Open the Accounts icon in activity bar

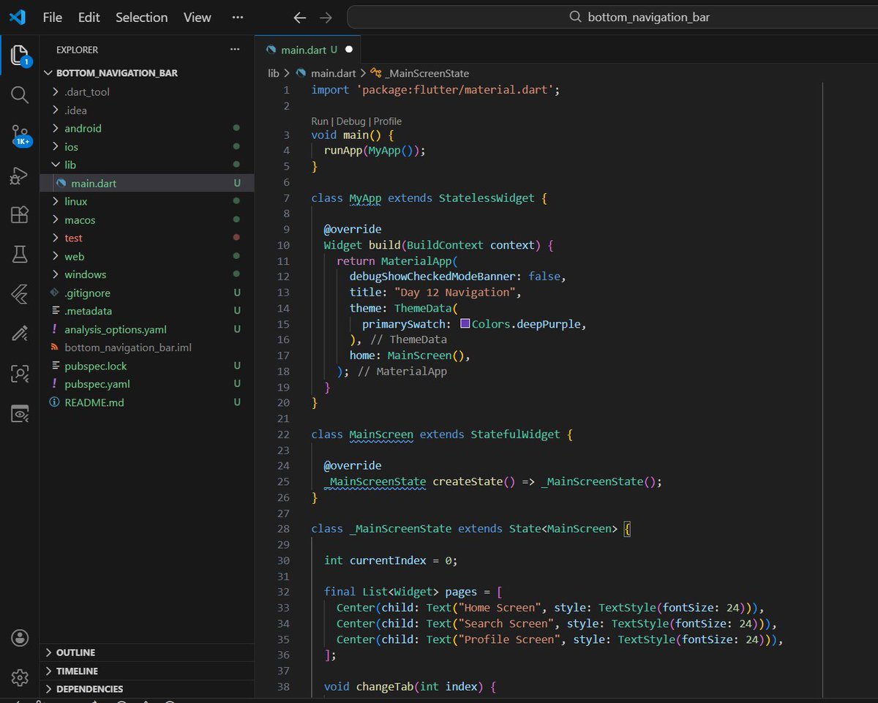(x=20, y=637)
